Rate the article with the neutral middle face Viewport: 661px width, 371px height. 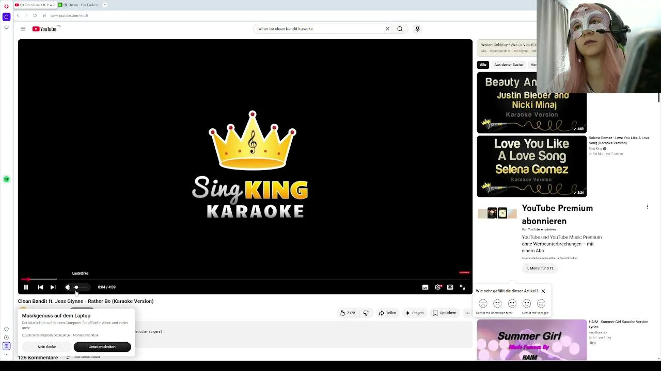pos(512,303)
